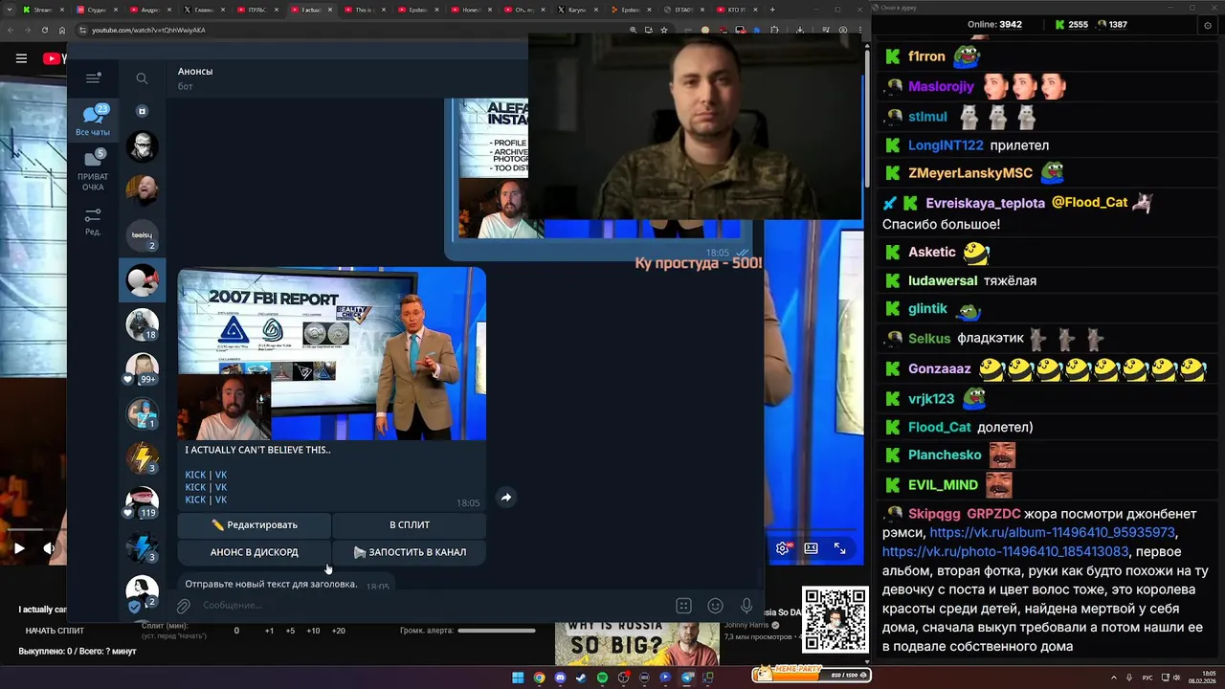Open the Telegram hamburger menu icon
Viewport: 1225px width, 689px height.
point(93,78)
